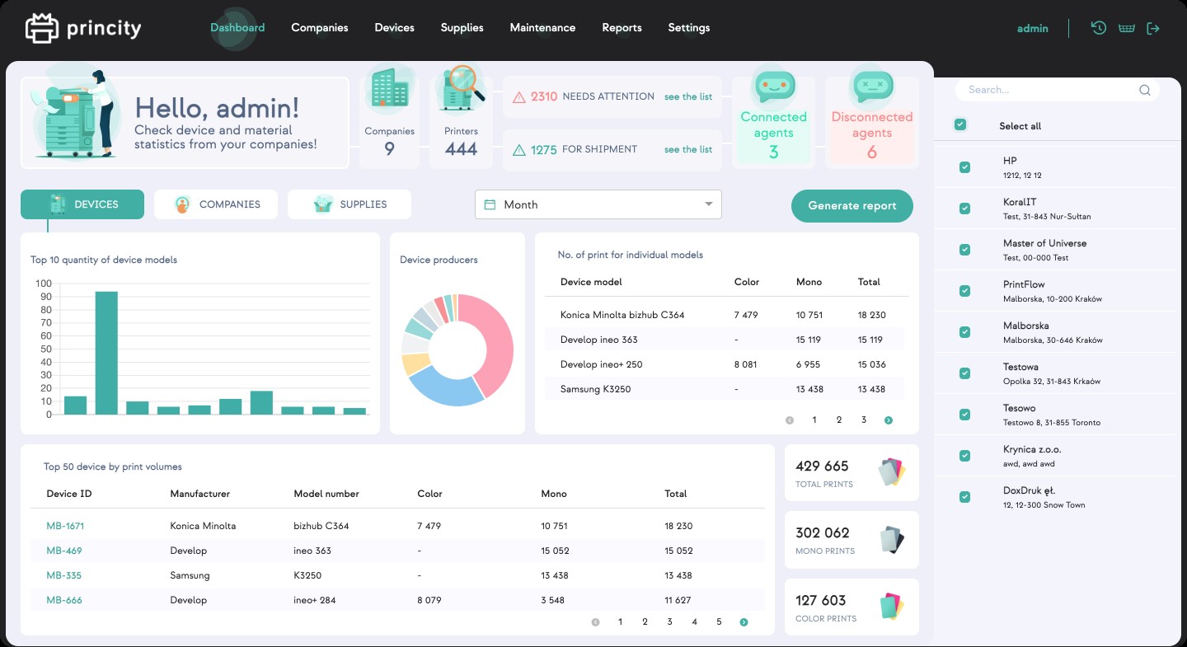Toggle the Select all checkbox

[959, 125]
